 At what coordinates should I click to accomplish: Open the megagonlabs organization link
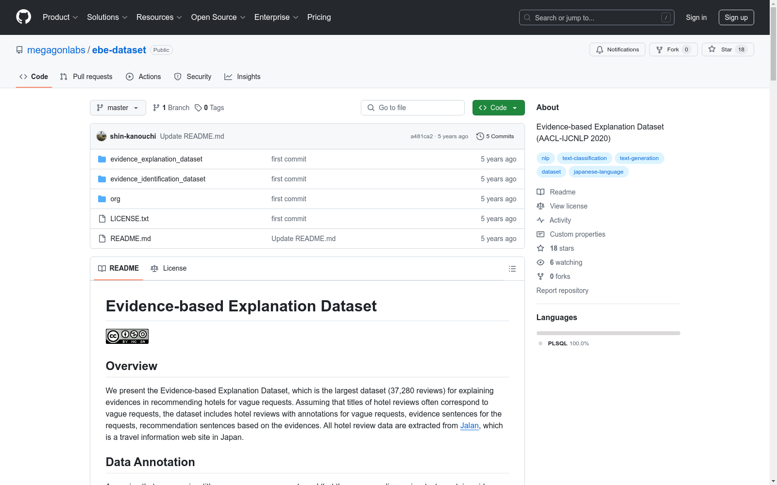click(56, 50)
